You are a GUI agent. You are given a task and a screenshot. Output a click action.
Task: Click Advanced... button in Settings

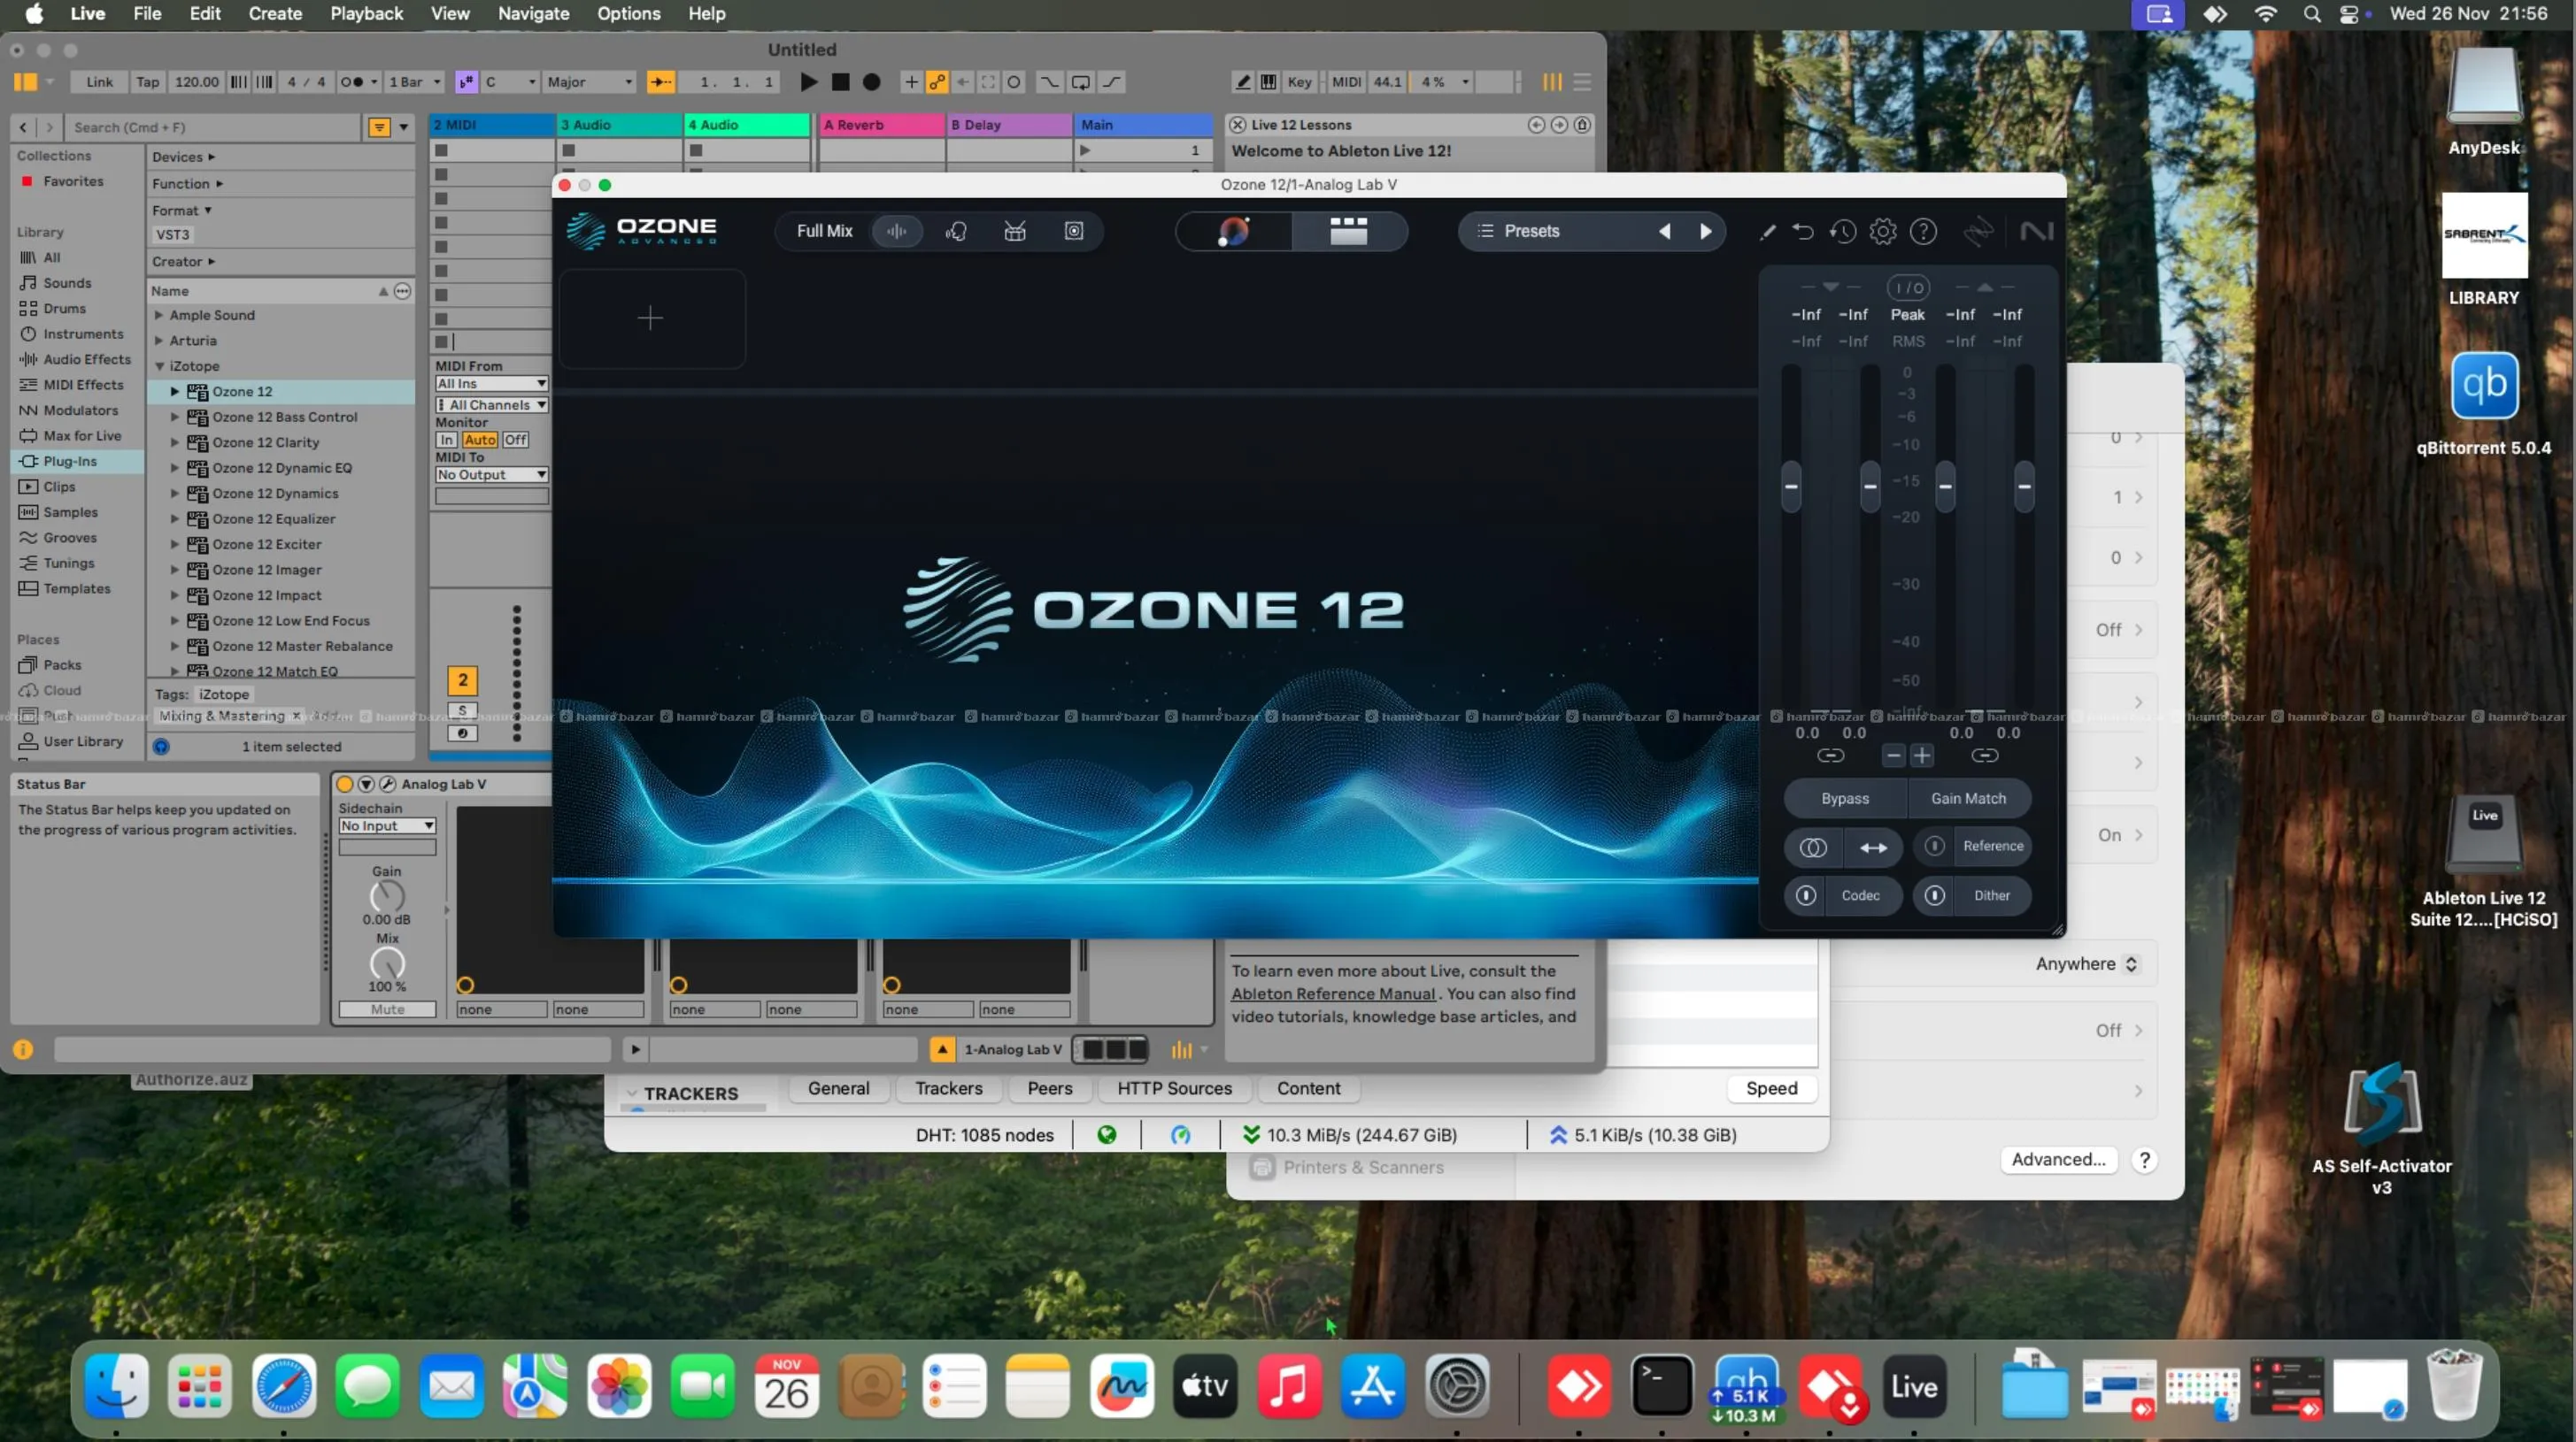(x=2058, y=1159)
